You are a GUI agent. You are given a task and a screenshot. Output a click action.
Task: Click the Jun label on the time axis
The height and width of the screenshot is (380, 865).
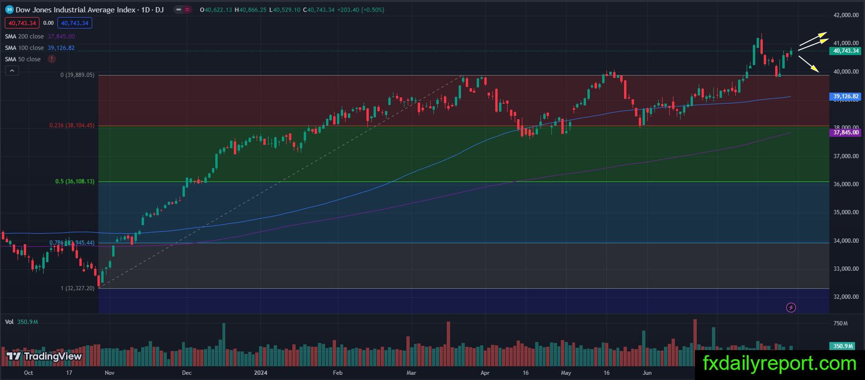click(646, 373)
